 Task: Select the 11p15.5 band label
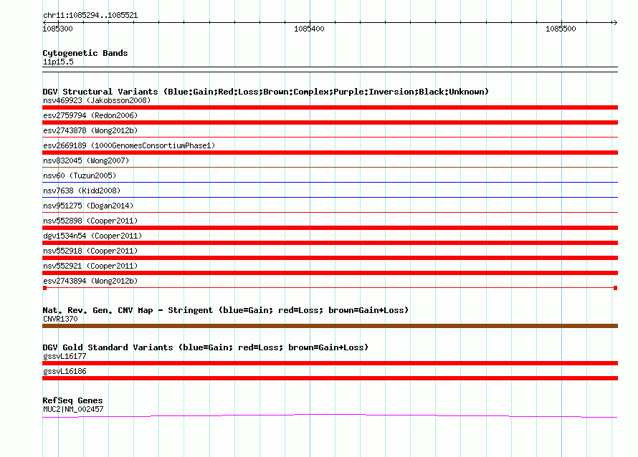(58, 62)
